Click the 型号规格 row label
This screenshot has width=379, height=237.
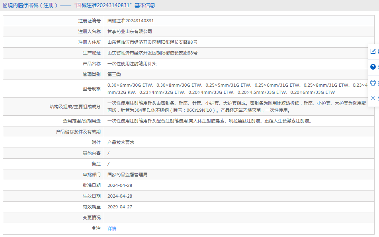coord(92,89)
